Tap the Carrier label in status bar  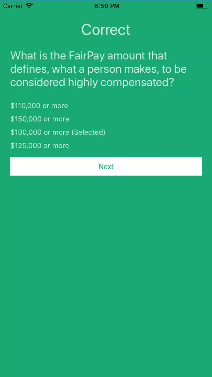pos(13,6)
